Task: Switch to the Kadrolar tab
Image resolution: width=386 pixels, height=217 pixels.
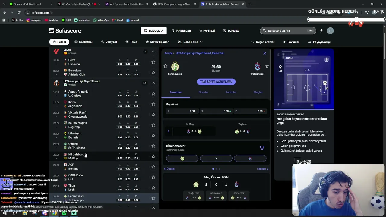Action: click(231, 92)
